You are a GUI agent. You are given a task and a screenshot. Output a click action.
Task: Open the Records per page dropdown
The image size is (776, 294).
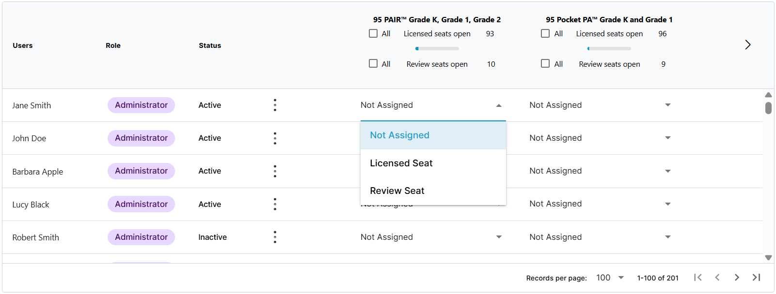point(610,278)
